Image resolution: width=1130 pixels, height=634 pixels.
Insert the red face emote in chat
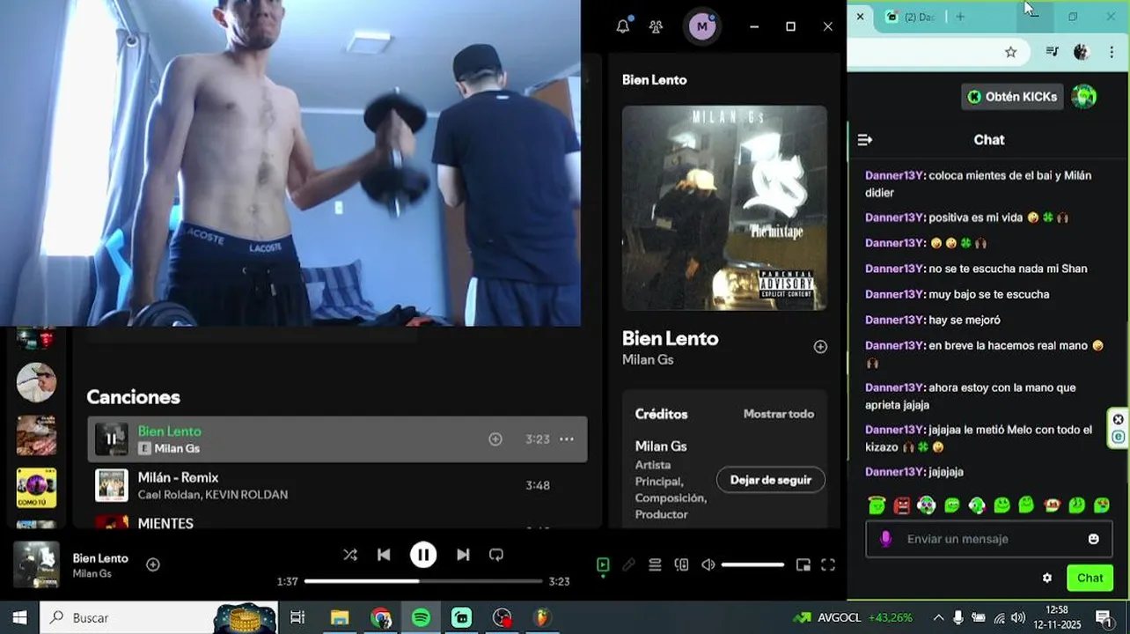(902, 505)
